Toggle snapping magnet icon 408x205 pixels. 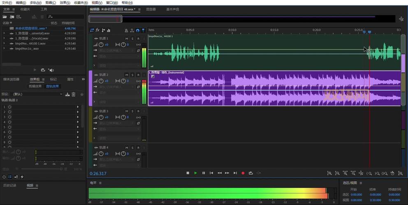pyautogui.click(x=138, y=30)
